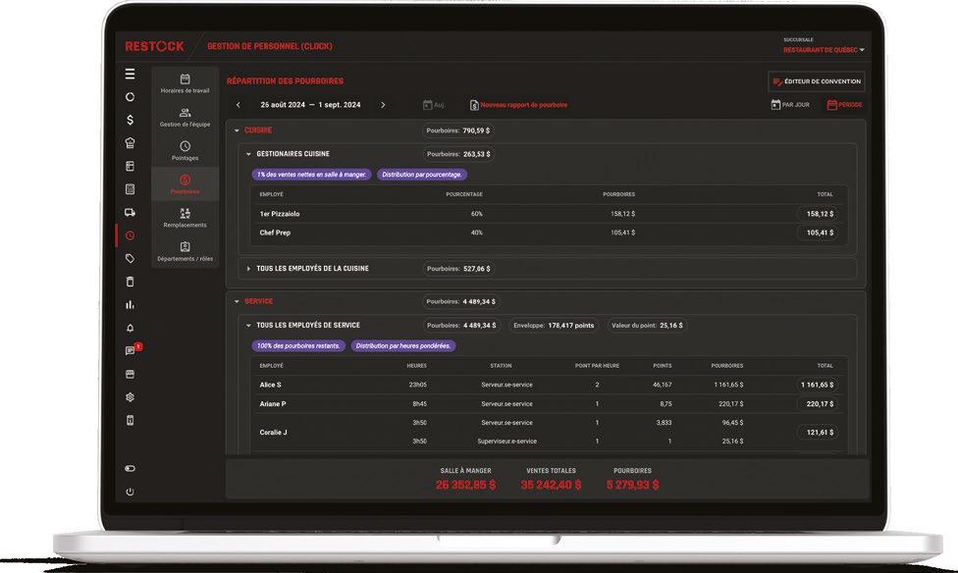Collapse the Cuisine section
This screenshot has height=573, width=958.
click(x=238, y=130)
